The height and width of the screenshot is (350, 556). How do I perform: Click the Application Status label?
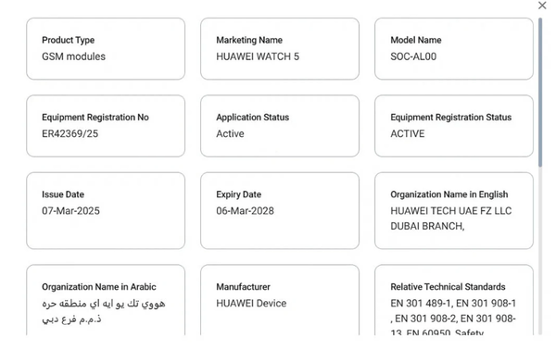[x=252, y=118]
